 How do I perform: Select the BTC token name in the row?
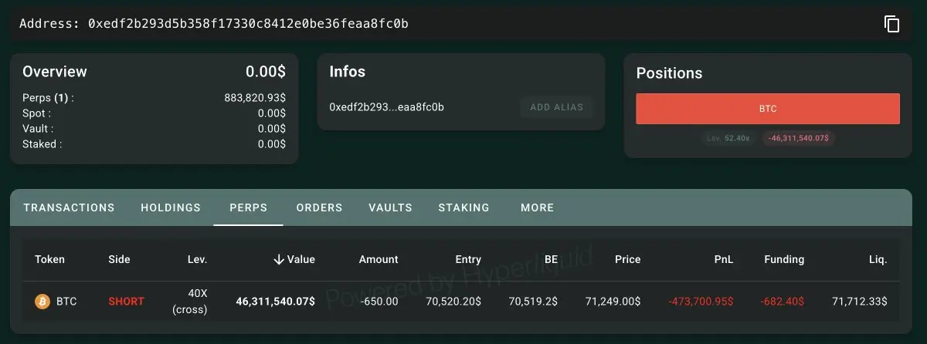click(x=66, y=302)
